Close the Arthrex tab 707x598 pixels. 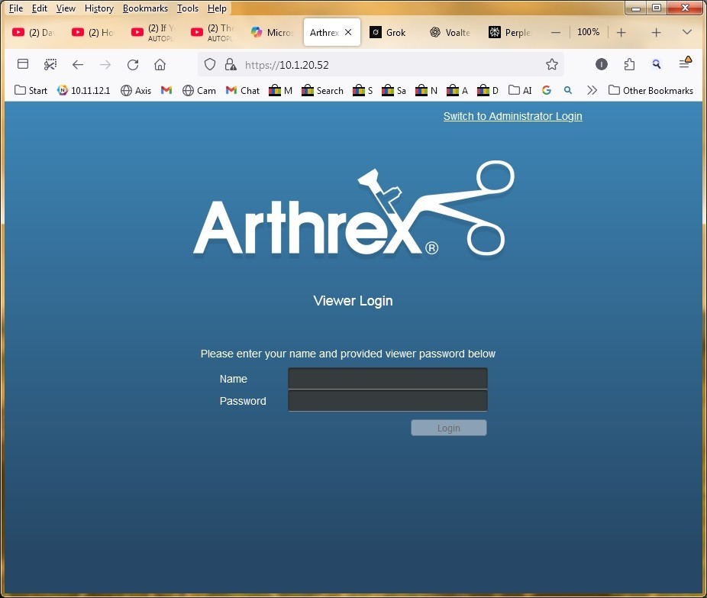pos(348,33)
